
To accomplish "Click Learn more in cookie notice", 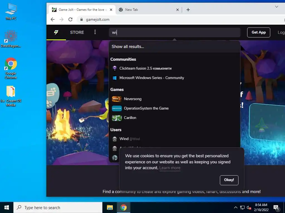I will click(x=170, y=168).
